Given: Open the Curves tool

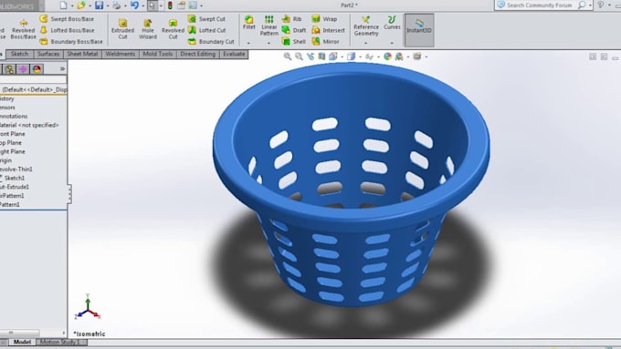Looking at the screenshot, I should pos(392,23).
